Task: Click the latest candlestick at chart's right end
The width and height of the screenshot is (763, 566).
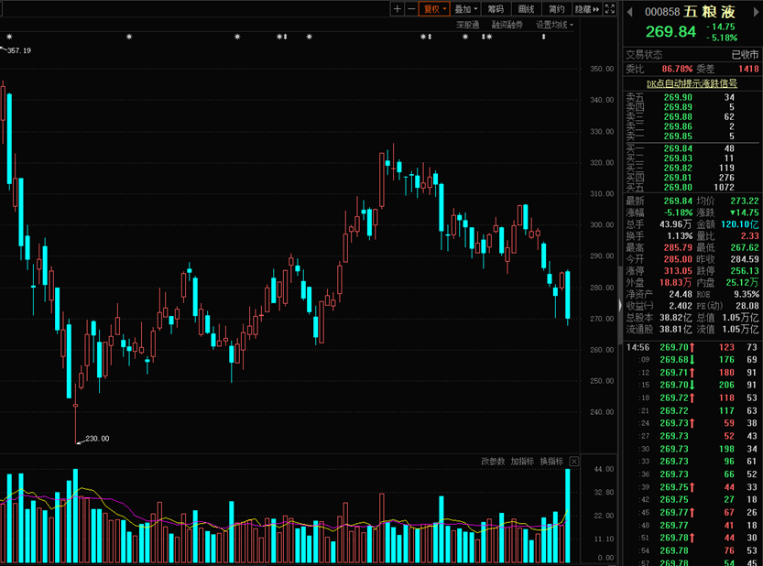Action: click(x=568, y=296)
